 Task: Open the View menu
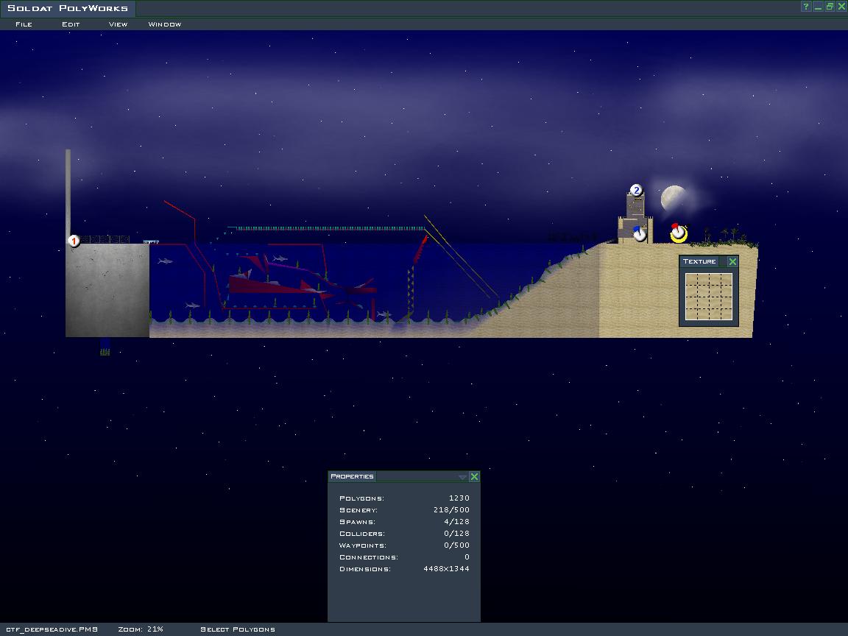[118, 24]
